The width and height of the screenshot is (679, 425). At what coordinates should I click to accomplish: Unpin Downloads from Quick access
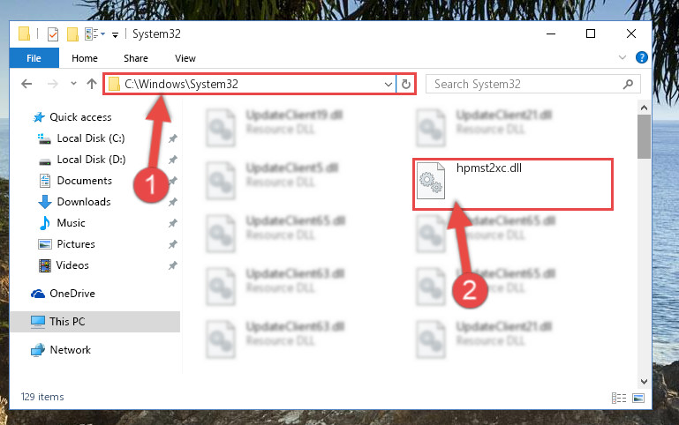(x=172, y=202)
